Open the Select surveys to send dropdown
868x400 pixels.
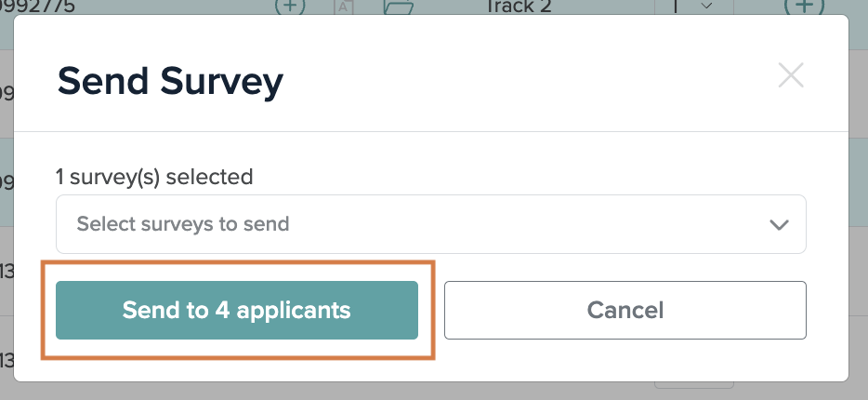pos(430,224)
